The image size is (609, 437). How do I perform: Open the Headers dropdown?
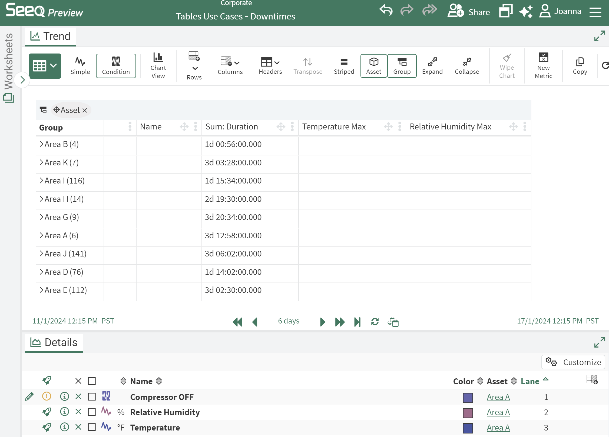coord(270,66)
